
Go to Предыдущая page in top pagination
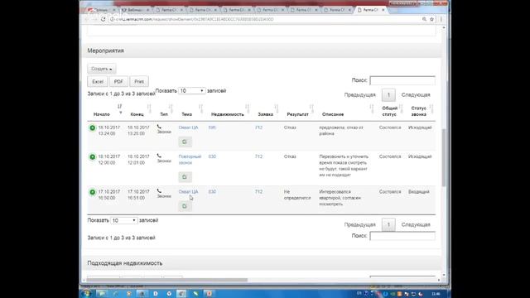(x=359, y=95)
